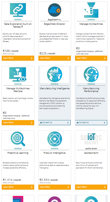110x202 pixels.
Task: Click the seioTec MAINT logo thumbnail
Action: [91, 139]
